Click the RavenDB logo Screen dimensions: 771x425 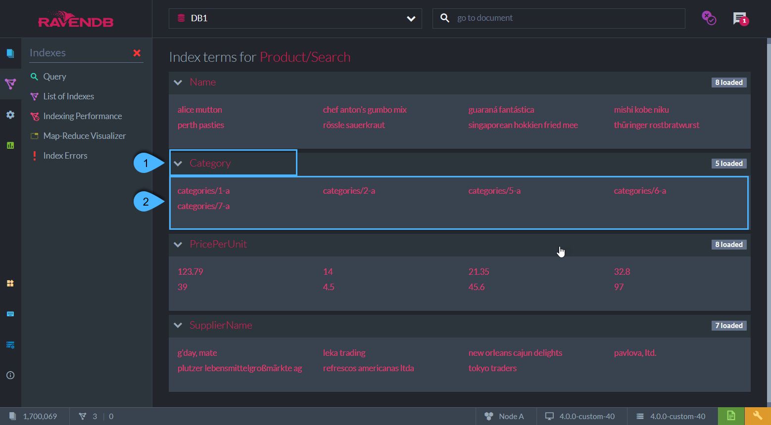click(76, 19)
